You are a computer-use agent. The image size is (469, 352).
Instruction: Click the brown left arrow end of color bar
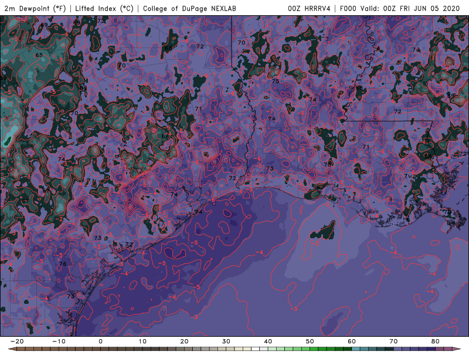click(12, 349)
